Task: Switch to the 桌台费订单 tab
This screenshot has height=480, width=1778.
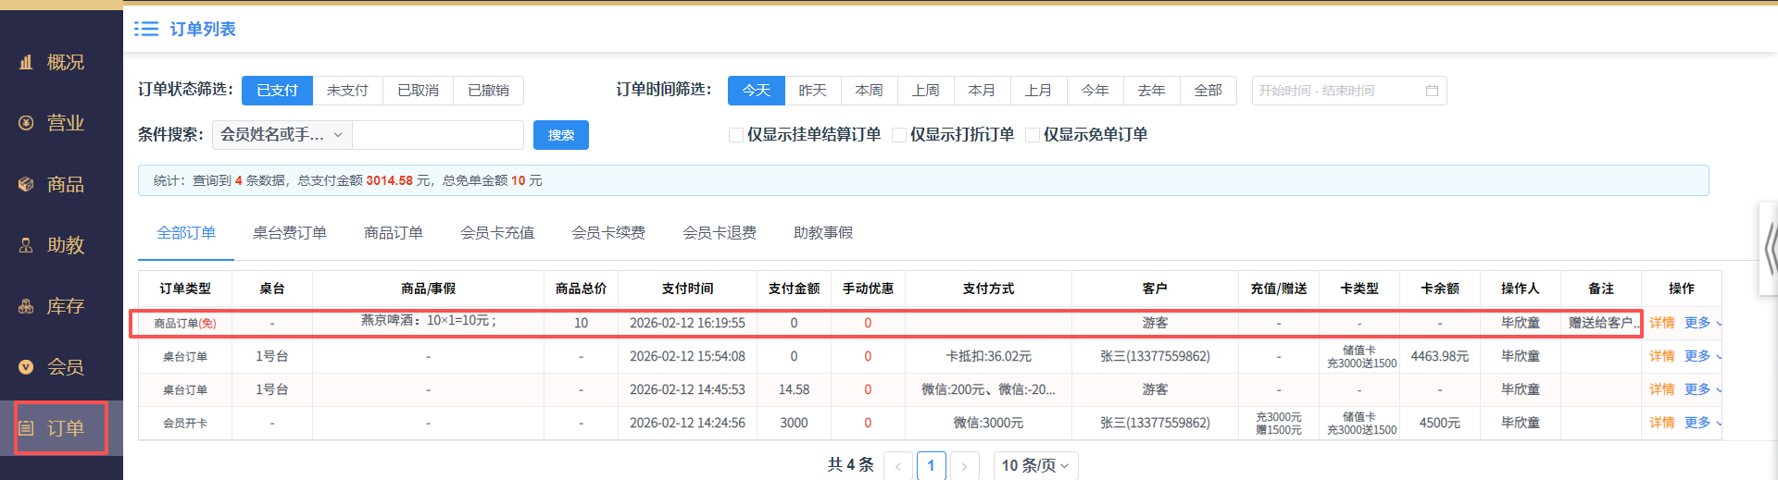Action: point(289,233)
